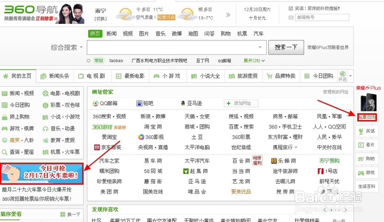Open the 京东商城 link with JD icon
The height and width of the screenshot is (222, 384).
click(108, 147)
